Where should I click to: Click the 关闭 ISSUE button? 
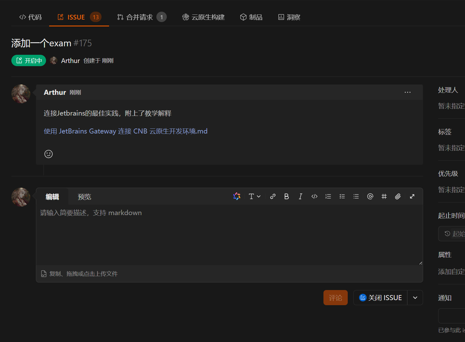[x=381, y=298]
